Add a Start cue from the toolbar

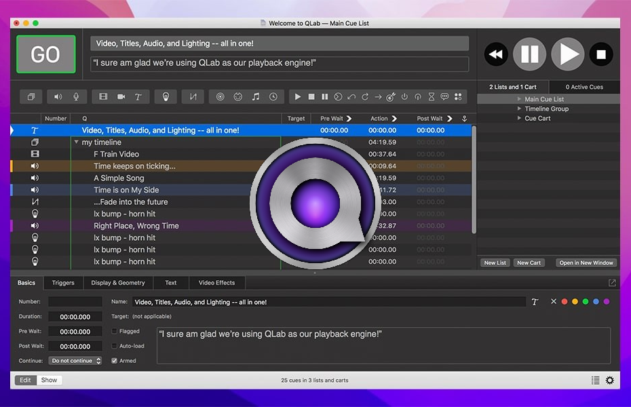pyautogui.click(x=298, y=97)
